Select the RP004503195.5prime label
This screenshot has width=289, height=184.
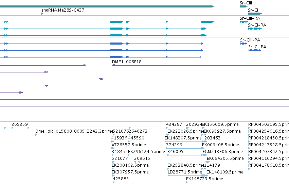tap(269, 124)
